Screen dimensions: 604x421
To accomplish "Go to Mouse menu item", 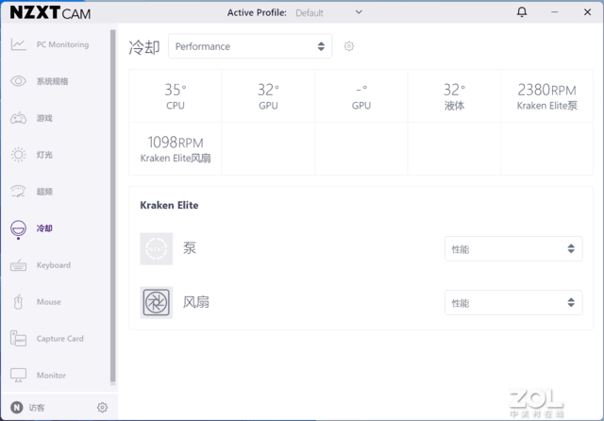I will point(48,302).
